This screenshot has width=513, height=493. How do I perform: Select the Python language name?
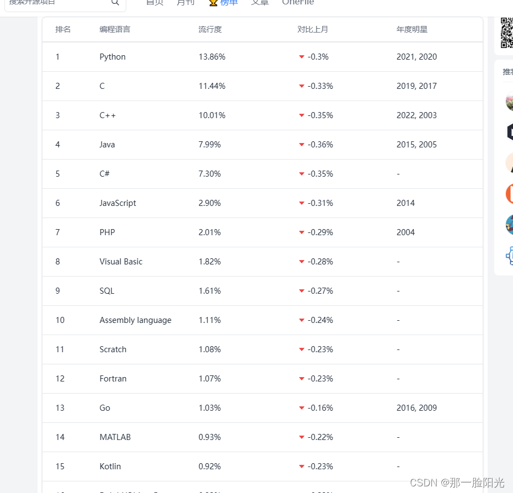113,56
